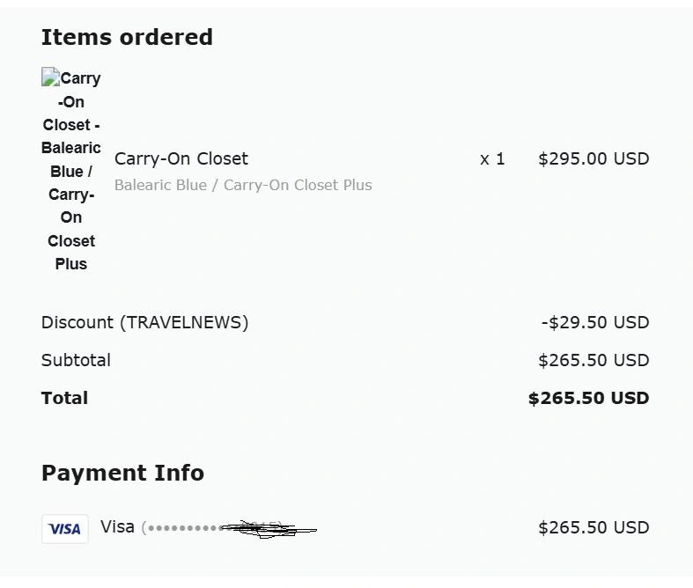
Task: Click the Visa card logo icon
Action: pyautogui.click(x=65, y=528)
